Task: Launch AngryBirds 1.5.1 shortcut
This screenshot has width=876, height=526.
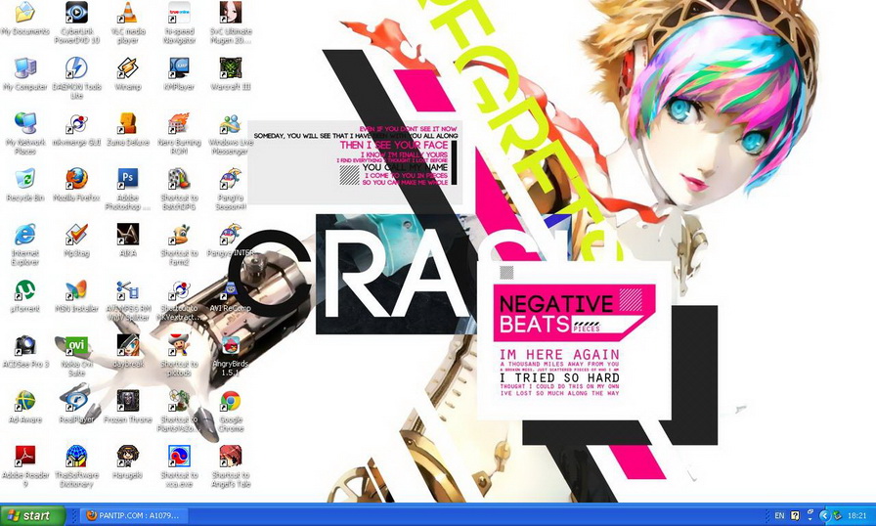Action: [x=231, y=344]
